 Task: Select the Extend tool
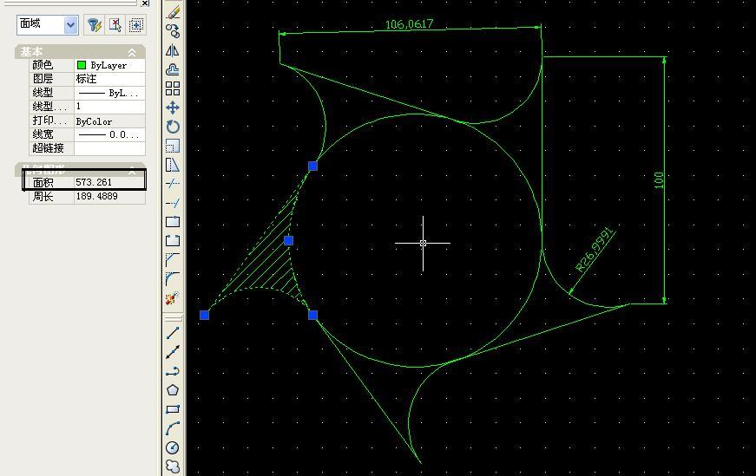173,203
